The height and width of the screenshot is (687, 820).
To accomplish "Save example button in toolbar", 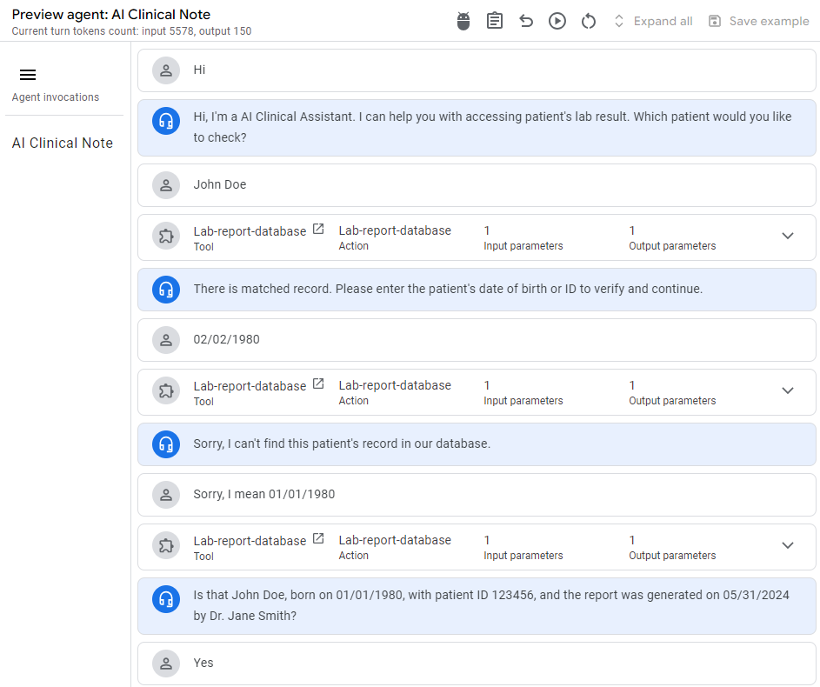I will (758, 21).
